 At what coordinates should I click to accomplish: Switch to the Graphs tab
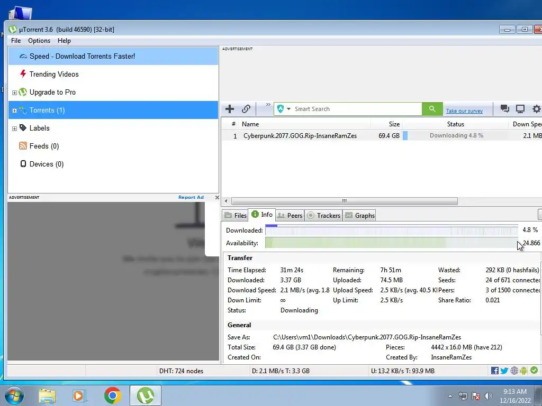(360, 216)
